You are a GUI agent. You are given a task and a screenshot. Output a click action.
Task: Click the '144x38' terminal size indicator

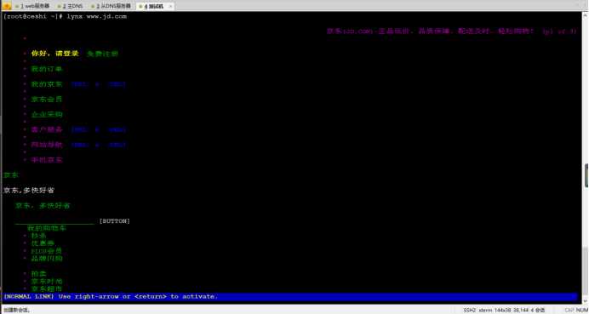[x=502, y=310]
